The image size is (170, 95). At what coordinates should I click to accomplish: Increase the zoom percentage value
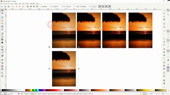(x=156, y=94)
